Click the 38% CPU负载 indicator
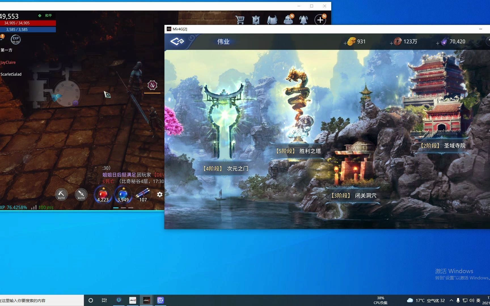Screen dimensions: 490x306 [x=381, y=300]
